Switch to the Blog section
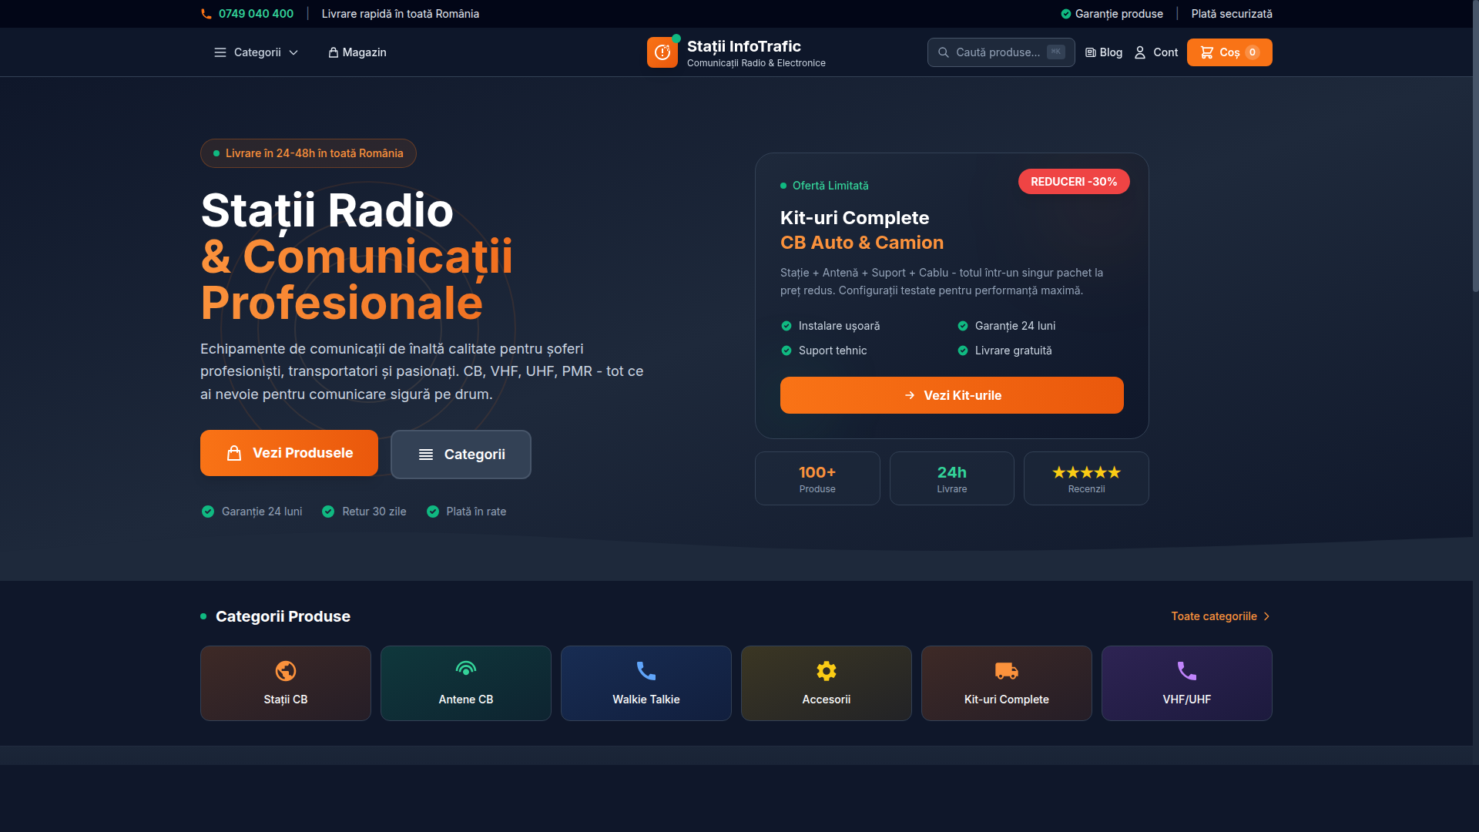The image size is (1479, 832). click(1103, 52)
